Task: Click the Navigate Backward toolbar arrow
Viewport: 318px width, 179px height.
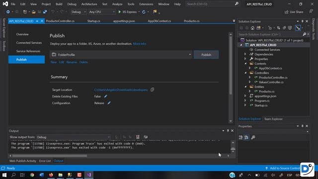Action: pos(8,12)
